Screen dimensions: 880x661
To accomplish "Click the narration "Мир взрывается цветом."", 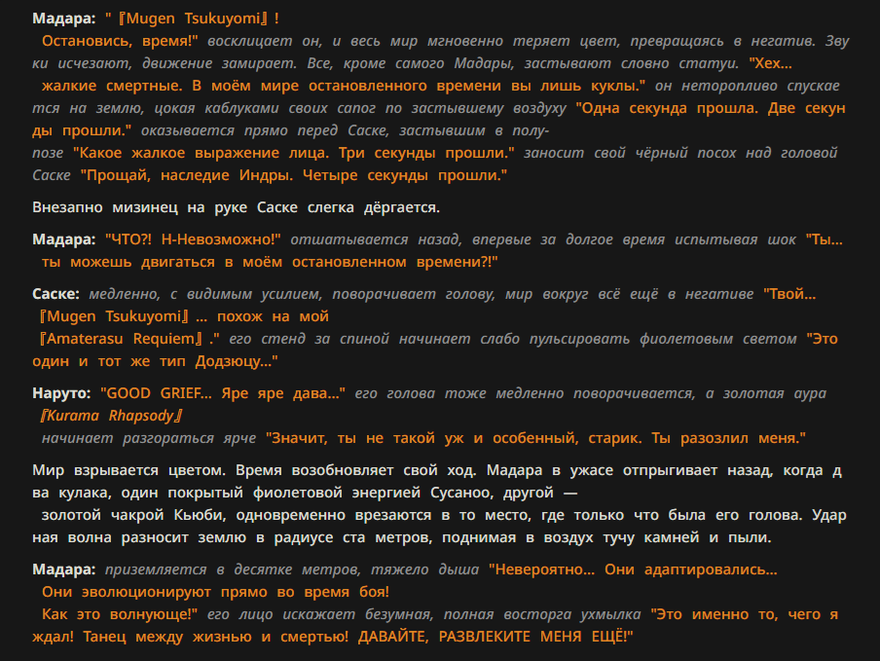I will (129, 470).
